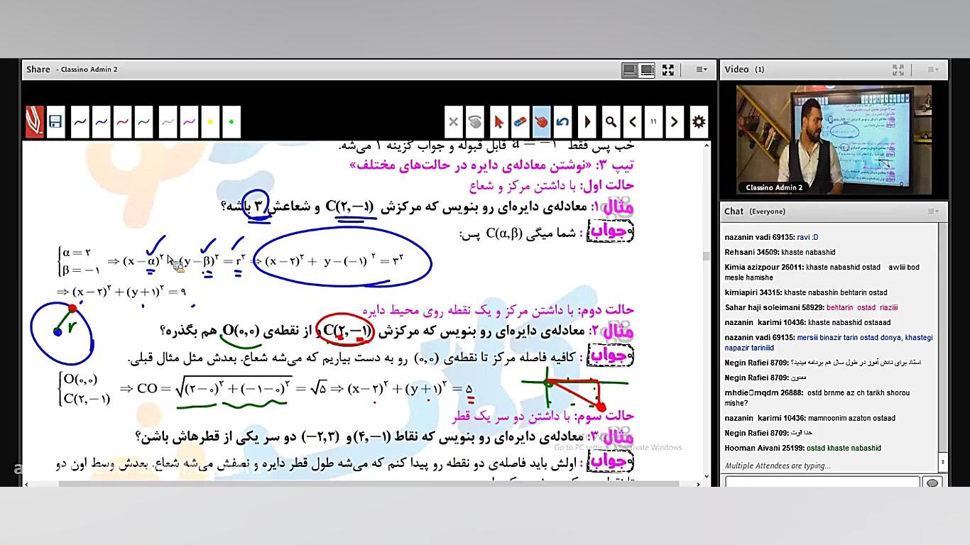Click the Chat pod title

(734, 211)
